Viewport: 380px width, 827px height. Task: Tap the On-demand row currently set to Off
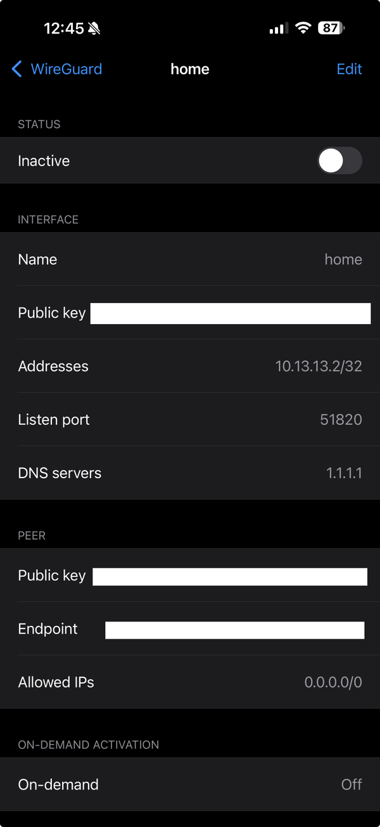(x=190, y=785)
